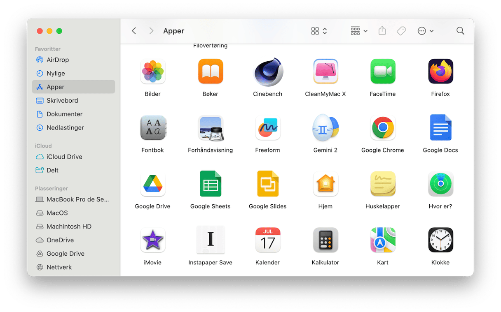Open Google Drive in the sidebar
This screenshot has height=312, width=501.
point(73,254)
